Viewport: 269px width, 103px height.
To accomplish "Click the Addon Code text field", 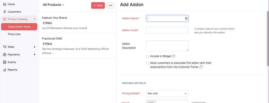I will [x=167, y=30].
